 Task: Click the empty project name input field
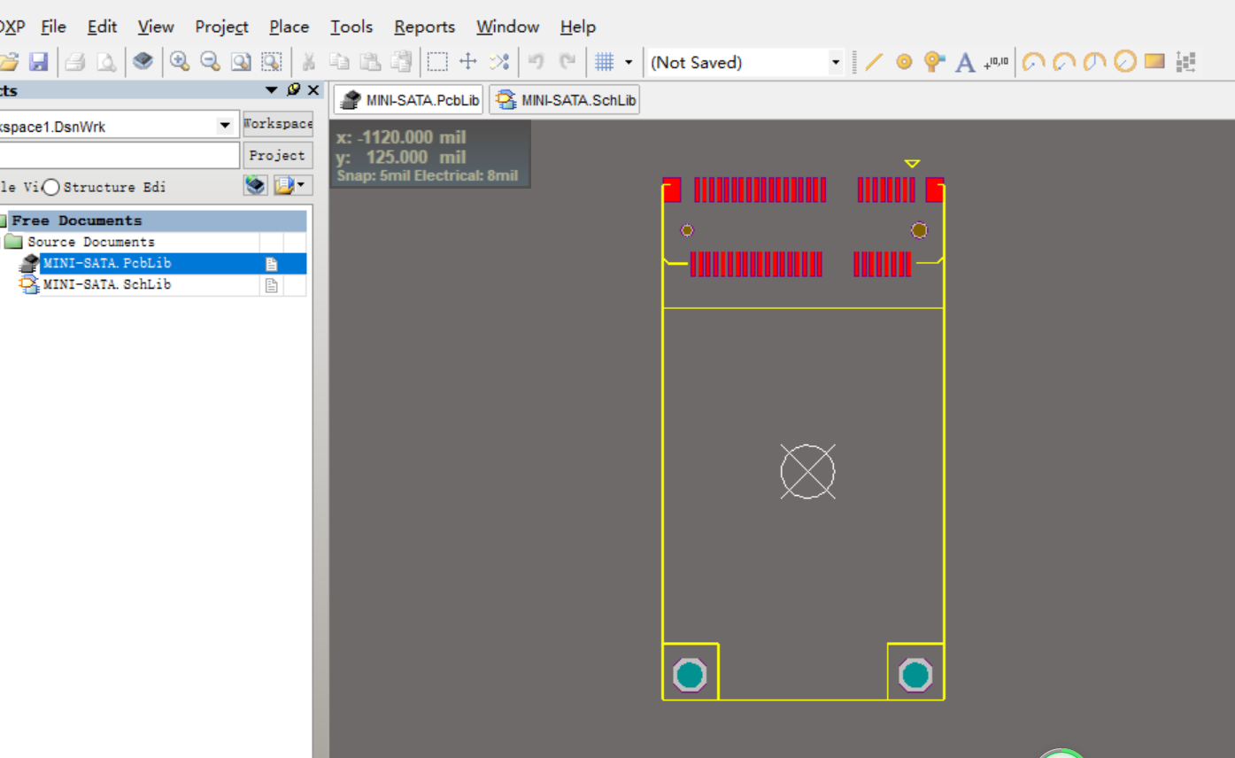tap(119, 155)
